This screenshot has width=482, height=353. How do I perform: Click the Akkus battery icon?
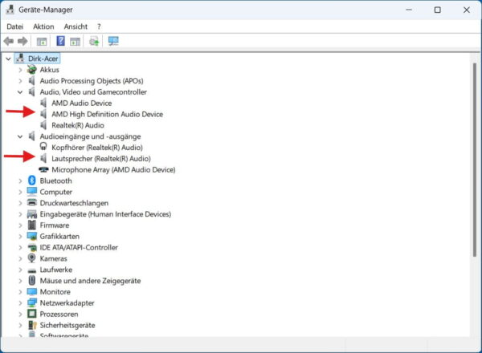click(x=31, y=70)
